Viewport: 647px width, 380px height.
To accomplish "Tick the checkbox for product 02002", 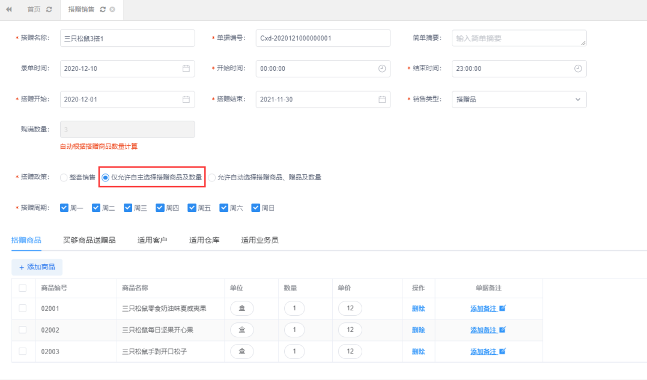I will [x=23, y=330].
